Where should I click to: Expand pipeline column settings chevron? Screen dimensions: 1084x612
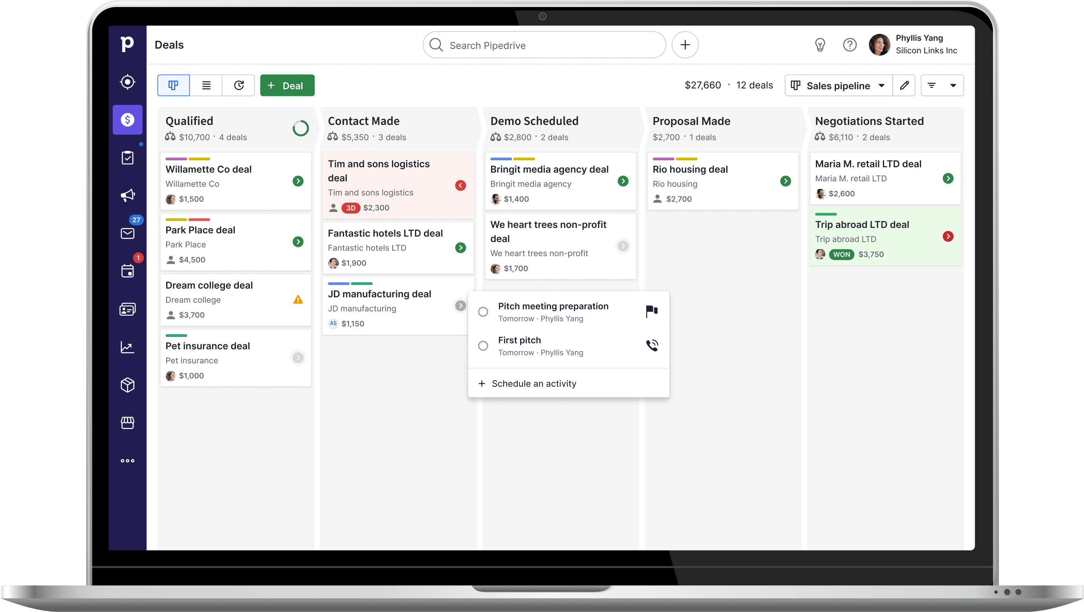point(881,86)
